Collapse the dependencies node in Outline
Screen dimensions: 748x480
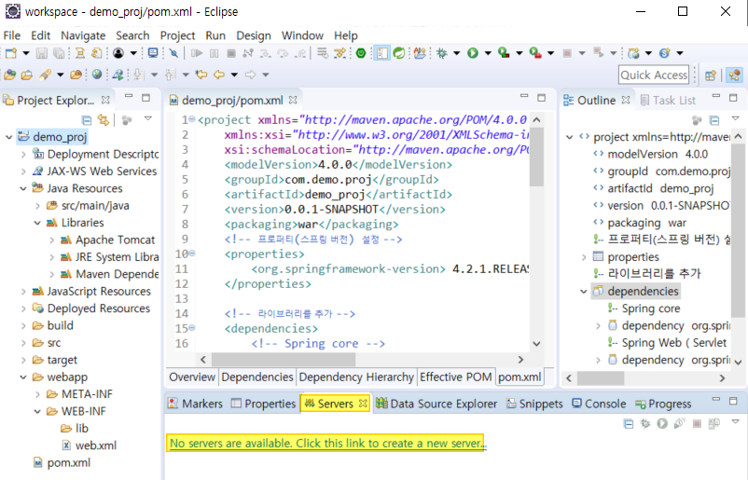coord(584,292)
